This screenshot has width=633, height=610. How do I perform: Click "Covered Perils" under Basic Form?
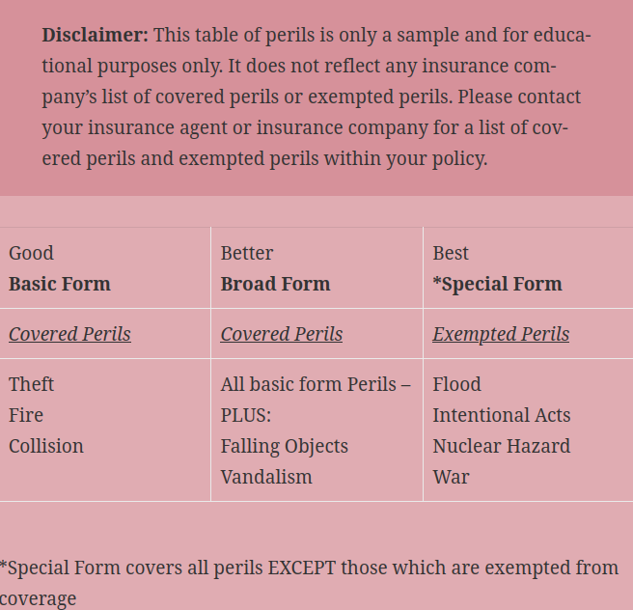pyautogui.click(x=69, y=334)
